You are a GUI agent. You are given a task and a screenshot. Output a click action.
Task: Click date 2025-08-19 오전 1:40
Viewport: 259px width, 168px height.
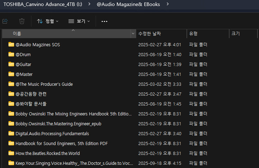pyautogui.click(x=160, y=55)
